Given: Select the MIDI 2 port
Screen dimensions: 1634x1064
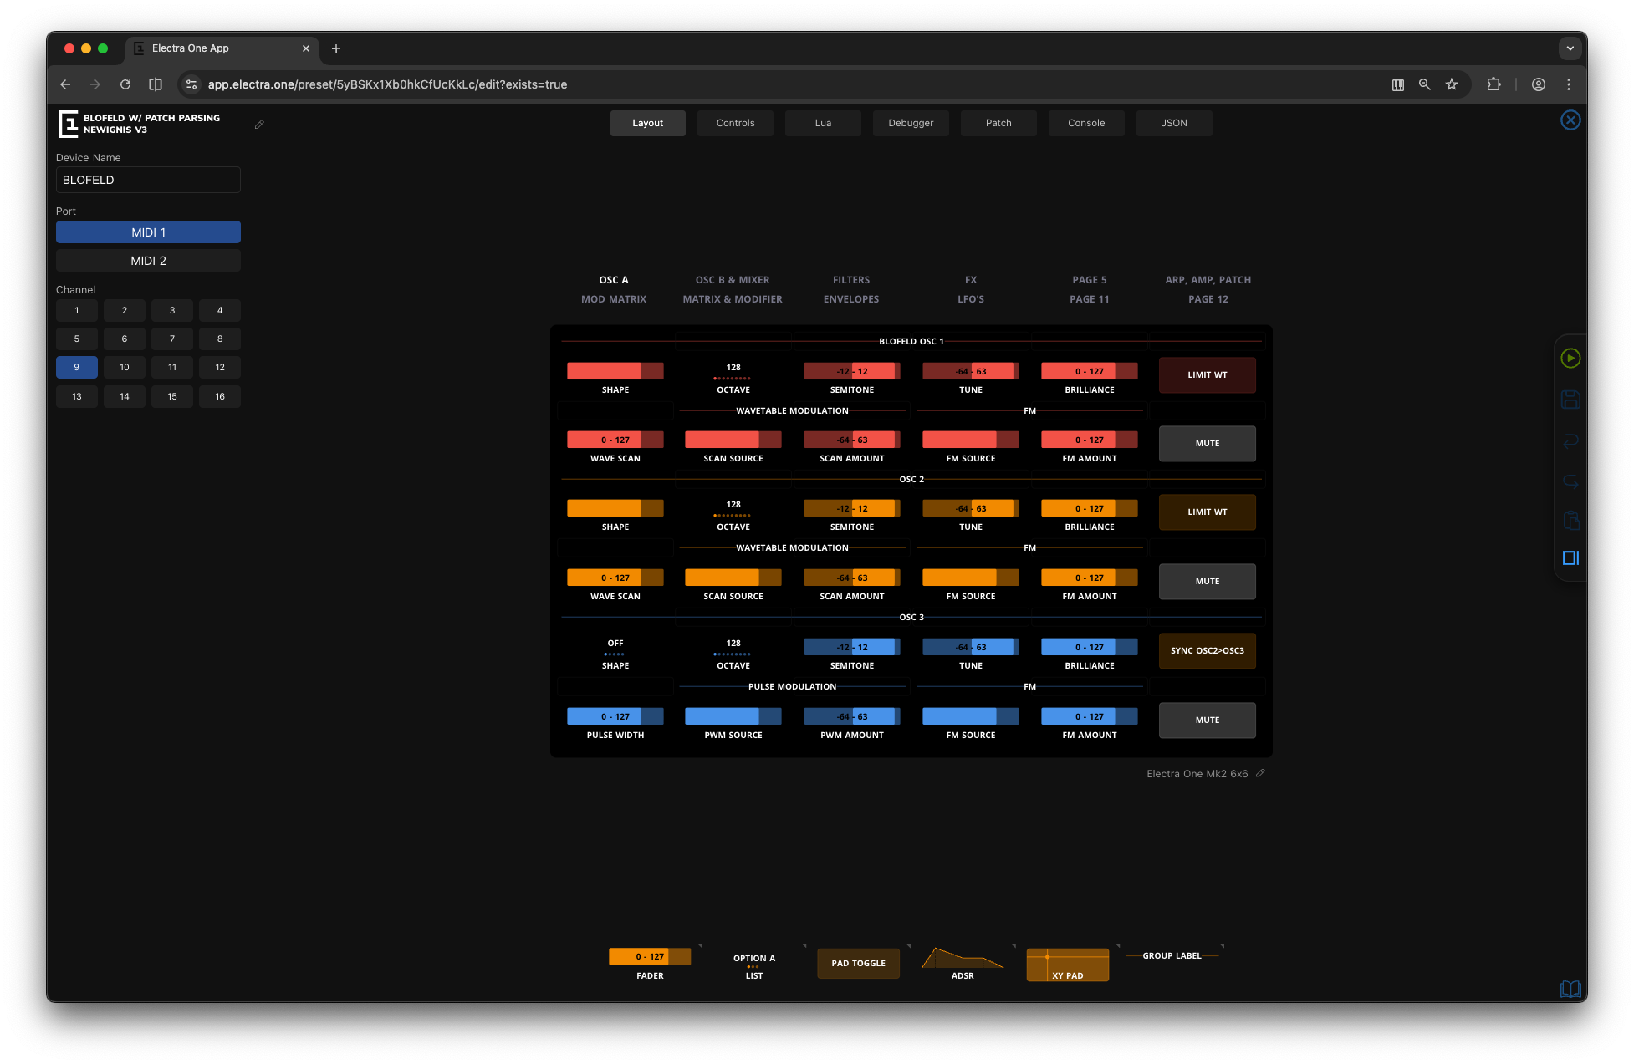Looking at the screenshot, I should tap(148, 261).
